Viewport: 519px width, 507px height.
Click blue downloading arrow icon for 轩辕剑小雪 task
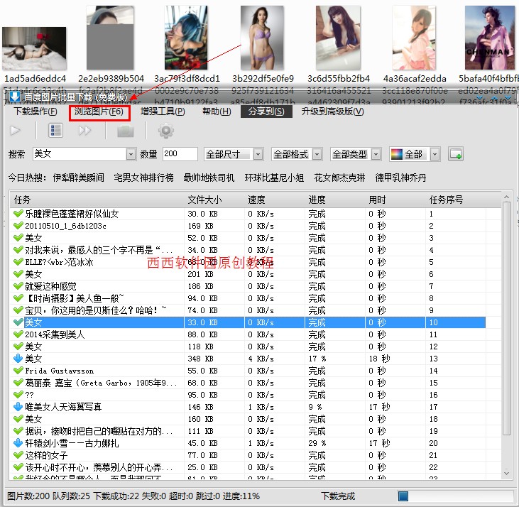(18, 443)
